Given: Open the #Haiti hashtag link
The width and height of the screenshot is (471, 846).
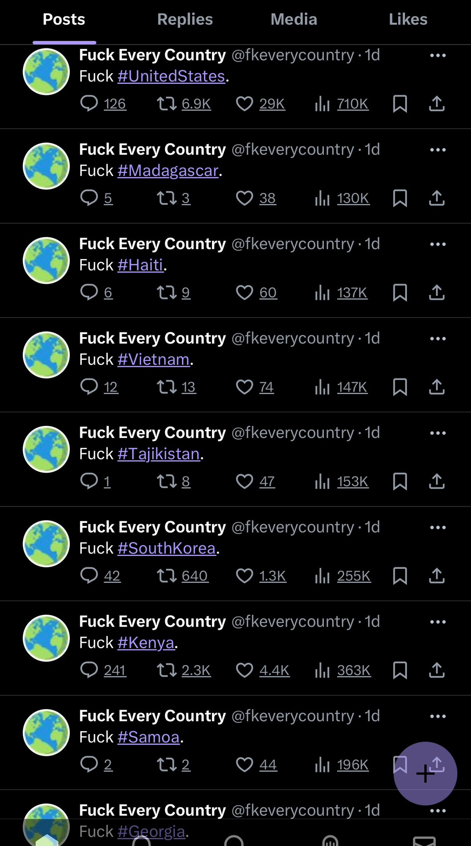Looking at the screenshot, I should [140, 265].
